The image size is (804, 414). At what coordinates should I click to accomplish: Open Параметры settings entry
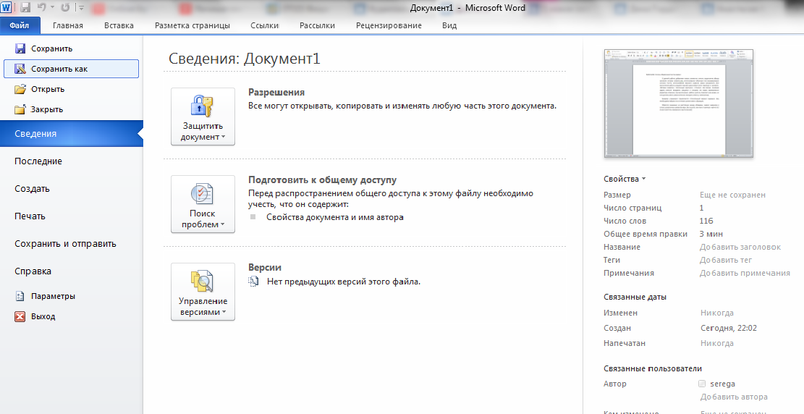[x=71, y=296]
